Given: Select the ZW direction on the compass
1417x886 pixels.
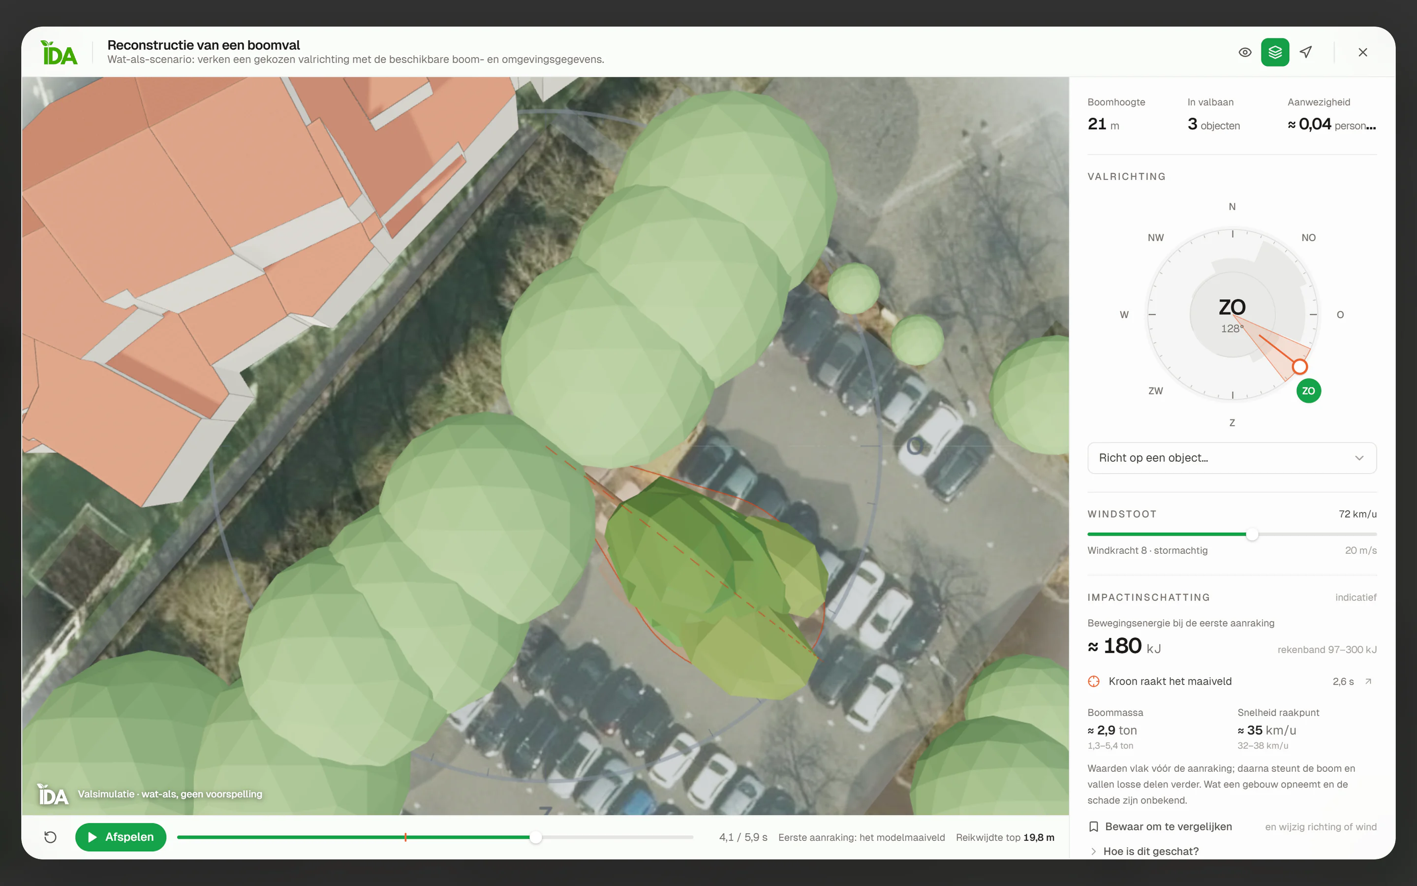Looking at the screenshot, I should pos(1155,391).
